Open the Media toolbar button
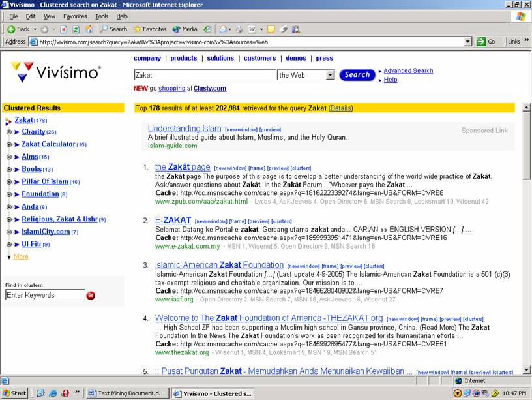The height and width of the screenshot is (400, 532). pyautogui.click(x=185, y=29)
